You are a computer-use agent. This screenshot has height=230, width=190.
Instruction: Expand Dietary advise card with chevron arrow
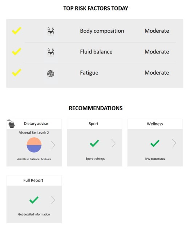(53, 145)
